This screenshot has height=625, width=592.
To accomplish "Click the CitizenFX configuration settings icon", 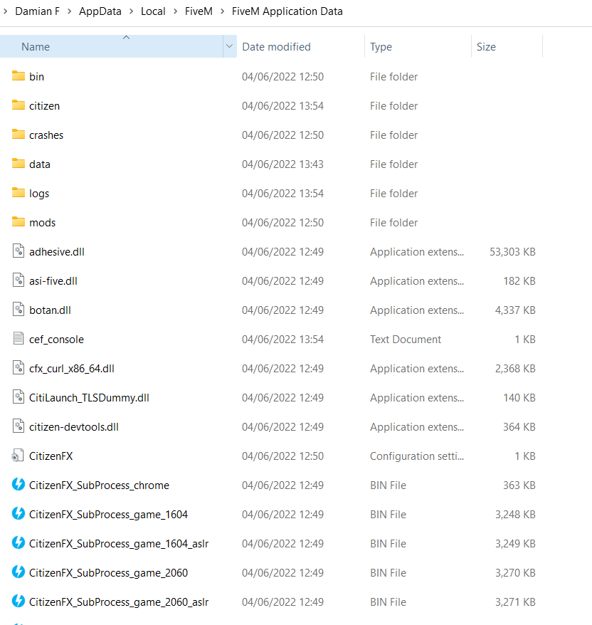I will [x=18, y=455].
